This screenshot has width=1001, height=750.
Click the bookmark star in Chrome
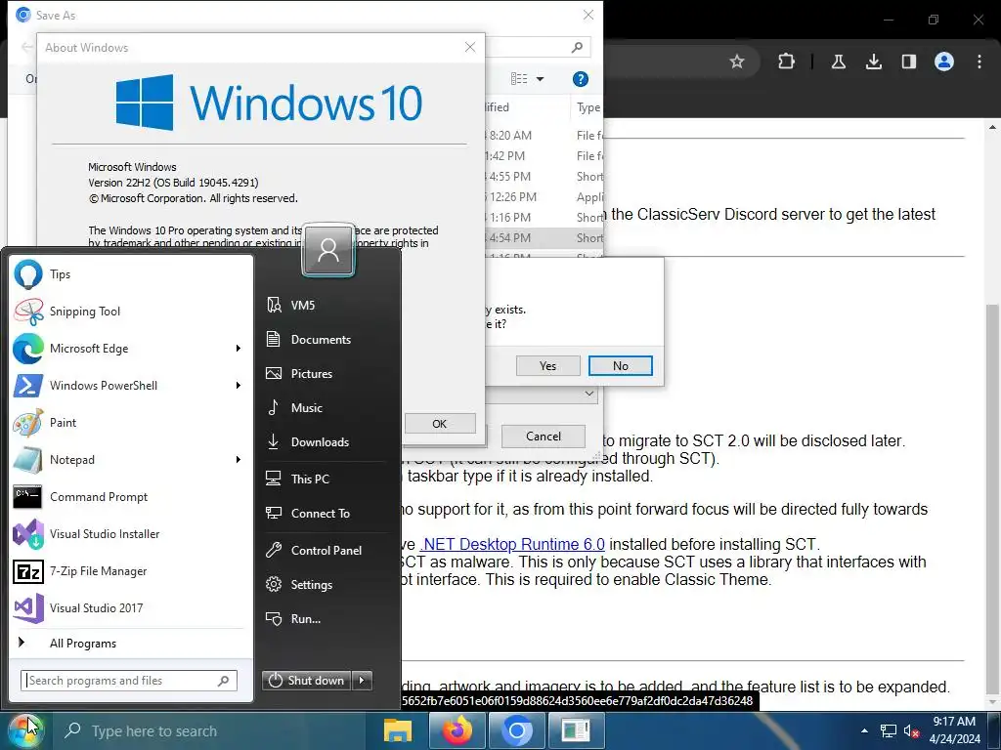tap(737, 62)
